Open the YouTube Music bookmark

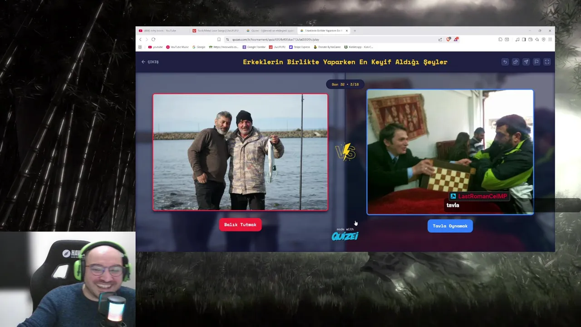coord(177,47)
